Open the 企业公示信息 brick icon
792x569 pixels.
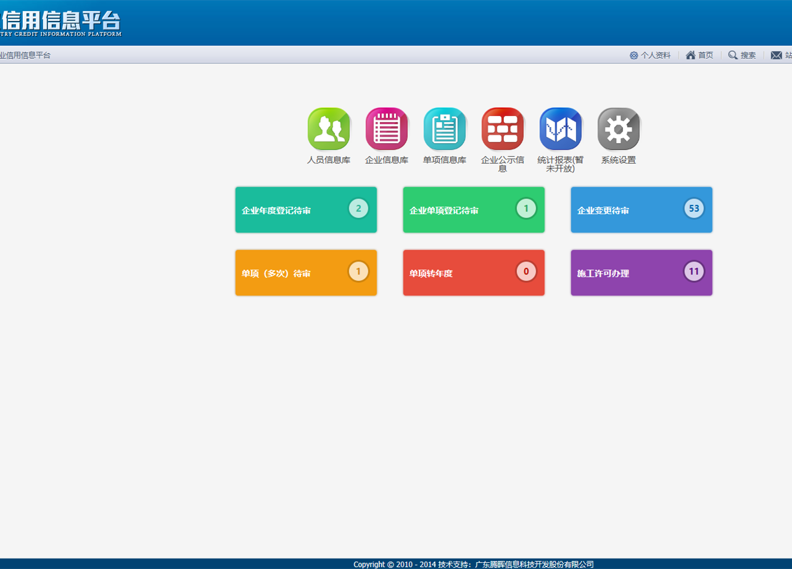tap(503, 129)
